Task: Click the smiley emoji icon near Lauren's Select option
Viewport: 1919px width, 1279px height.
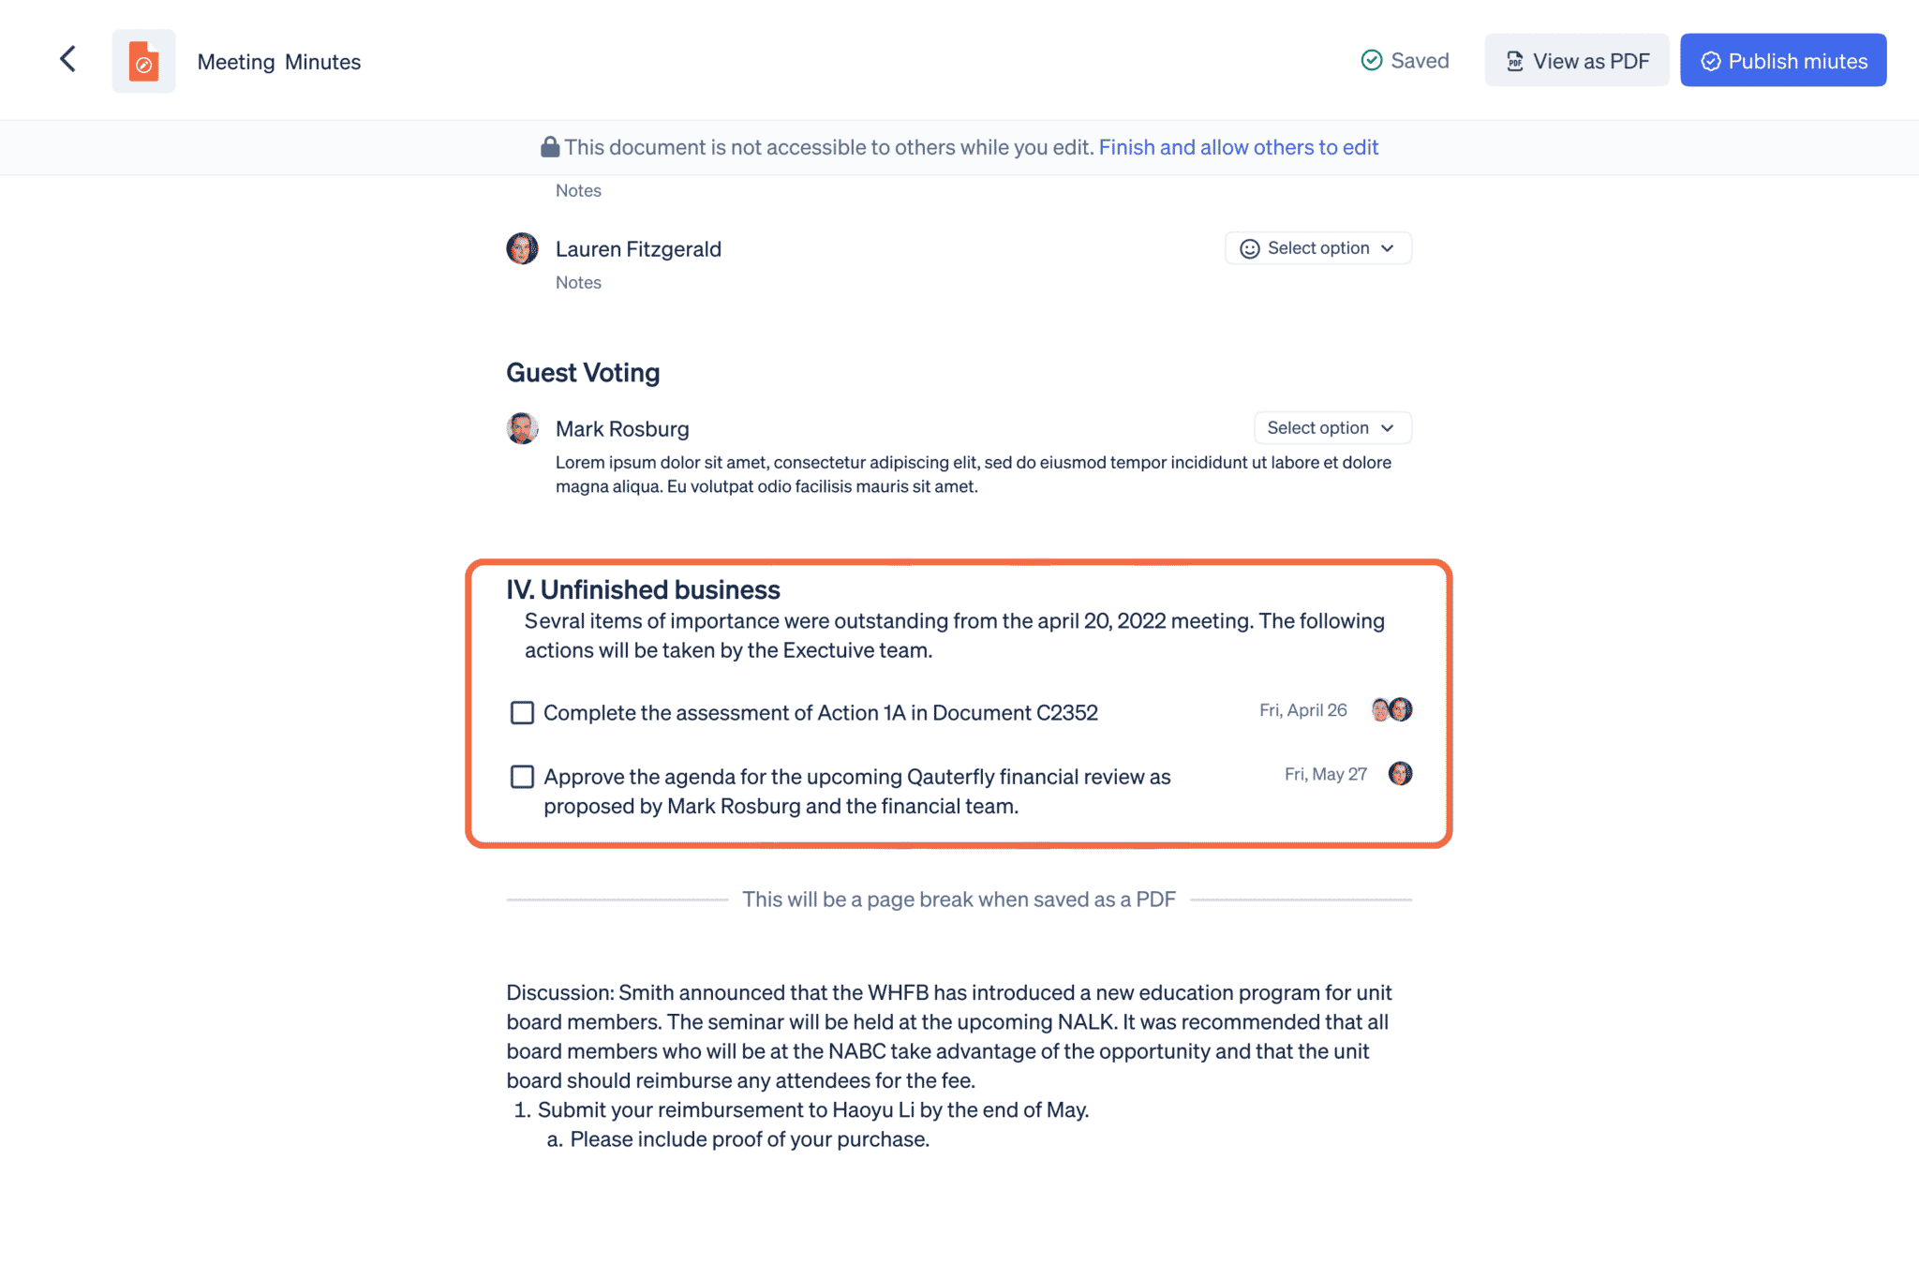Action: [1249, 247]
